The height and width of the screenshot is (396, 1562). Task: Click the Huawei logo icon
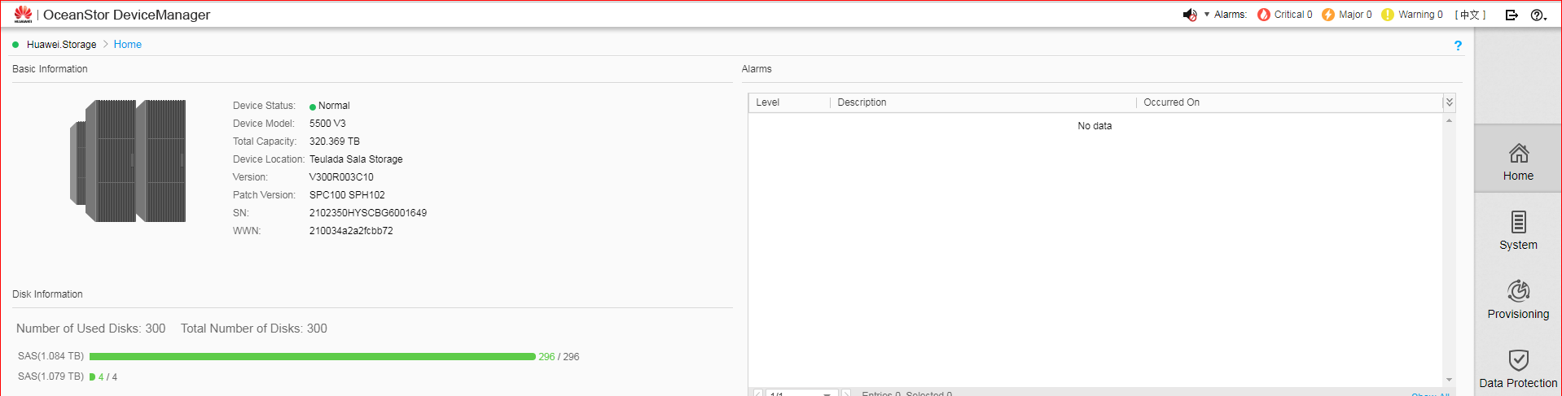23,14
